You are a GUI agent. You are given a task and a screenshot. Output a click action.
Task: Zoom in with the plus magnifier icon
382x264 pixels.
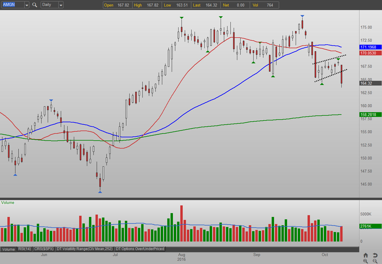366,261
